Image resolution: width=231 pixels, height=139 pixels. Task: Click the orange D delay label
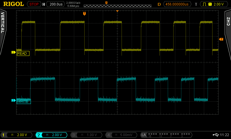pos(159,4)
